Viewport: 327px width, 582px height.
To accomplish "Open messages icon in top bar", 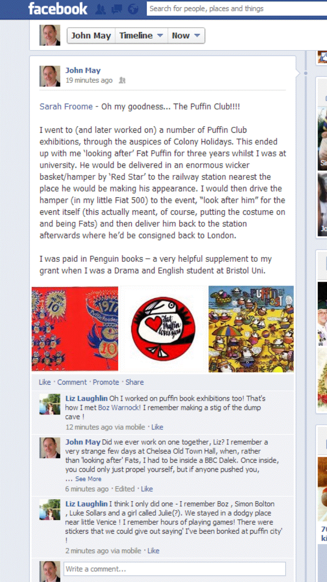I will tap(117, 9).
